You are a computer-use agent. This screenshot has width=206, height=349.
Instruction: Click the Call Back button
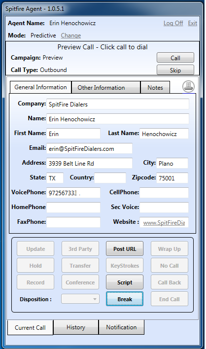[x=170, y=282]
